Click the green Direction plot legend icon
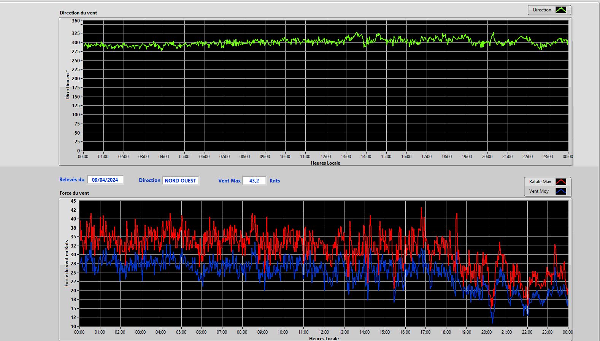 (561, 10)
